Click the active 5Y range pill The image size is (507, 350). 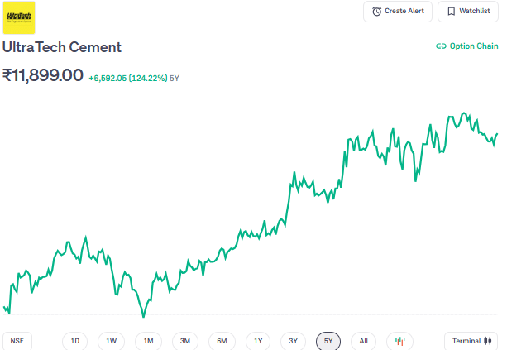[x=328, y=341]
